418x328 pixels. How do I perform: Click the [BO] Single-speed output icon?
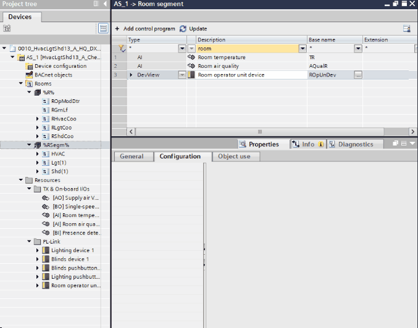pos(46,207)
